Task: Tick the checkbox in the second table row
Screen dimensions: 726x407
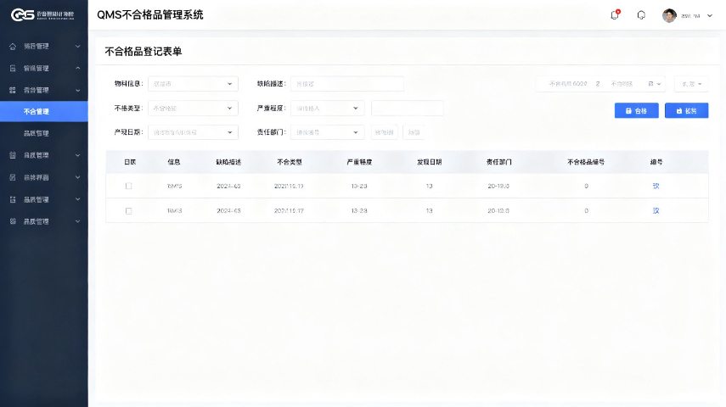Action: coord(129,211)
